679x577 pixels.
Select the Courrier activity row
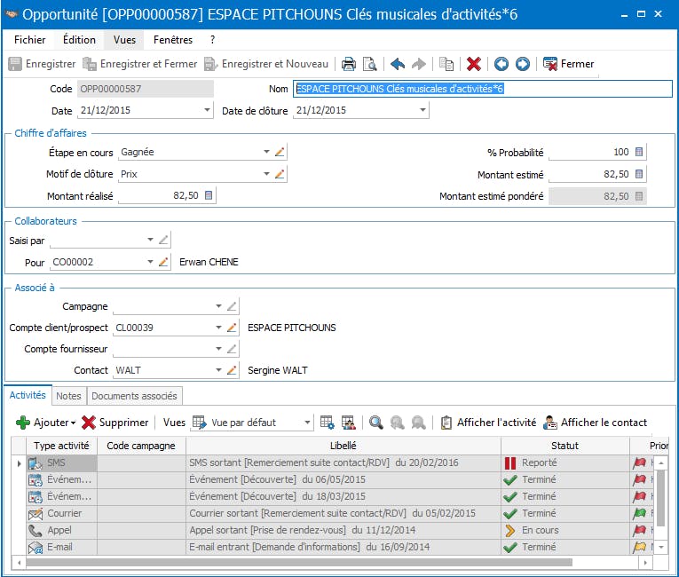point(64,513)
